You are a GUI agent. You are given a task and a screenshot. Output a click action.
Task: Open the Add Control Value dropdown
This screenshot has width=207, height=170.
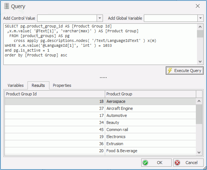tap(100, 18)
